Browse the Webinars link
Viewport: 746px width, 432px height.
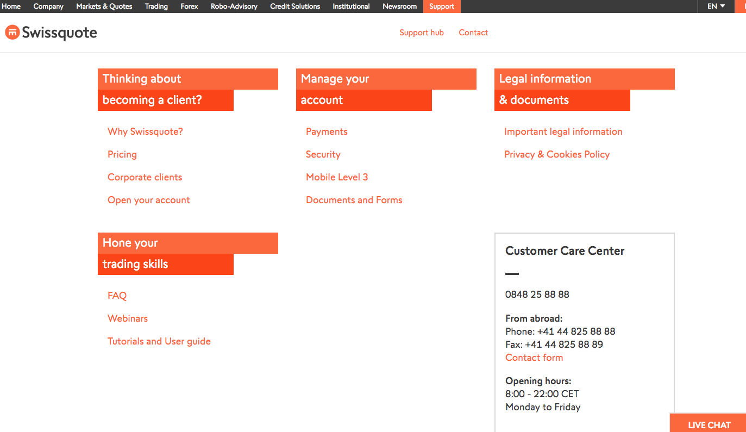pos(128,318)
